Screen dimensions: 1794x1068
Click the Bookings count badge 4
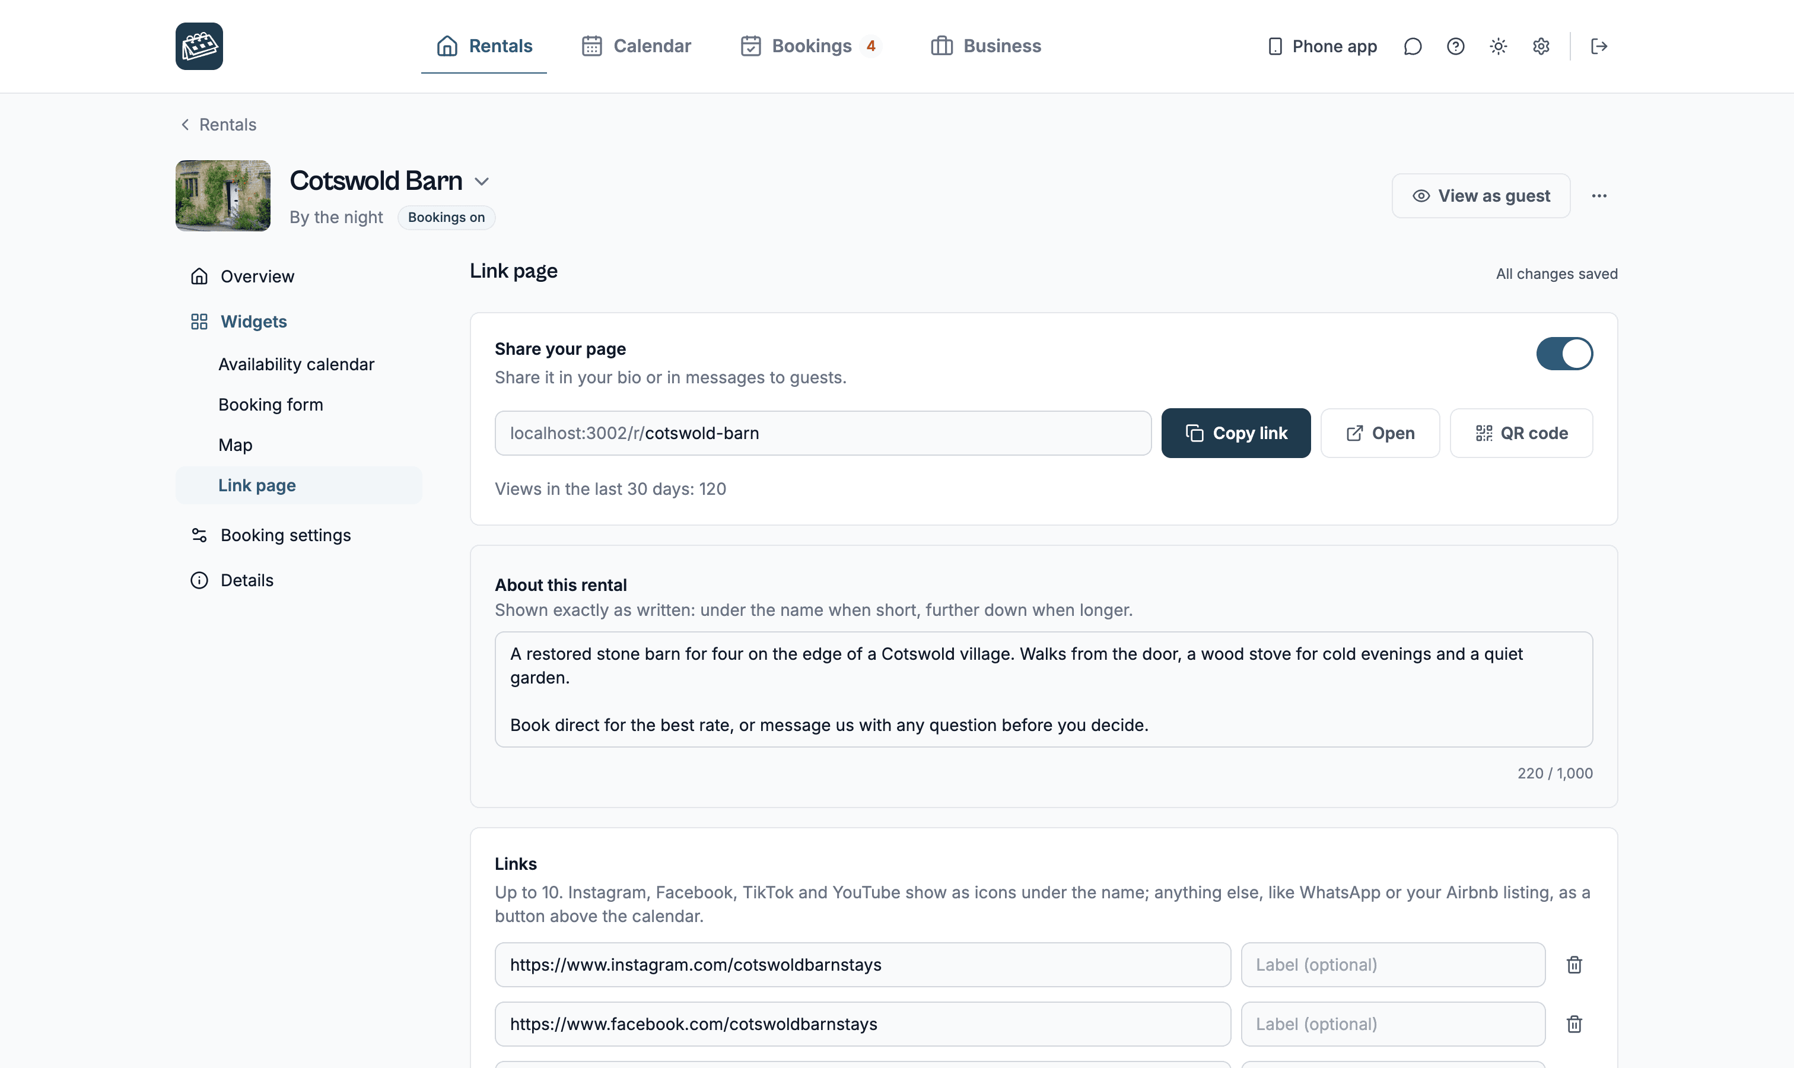click(x=871, y=46)
